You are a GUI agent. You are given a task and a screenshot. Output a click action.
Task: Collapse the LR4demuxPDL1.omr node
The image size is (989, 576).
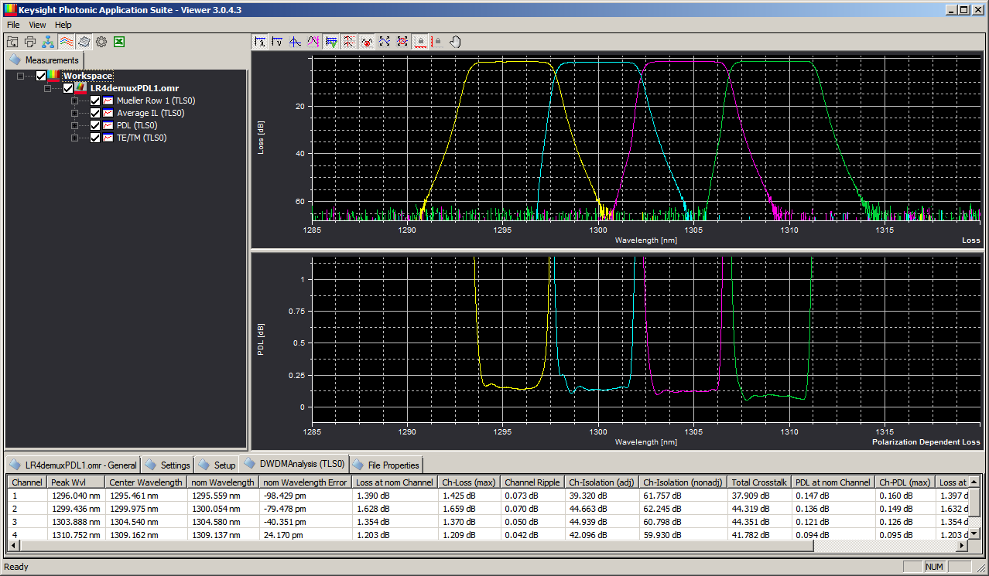click(48, 87)
